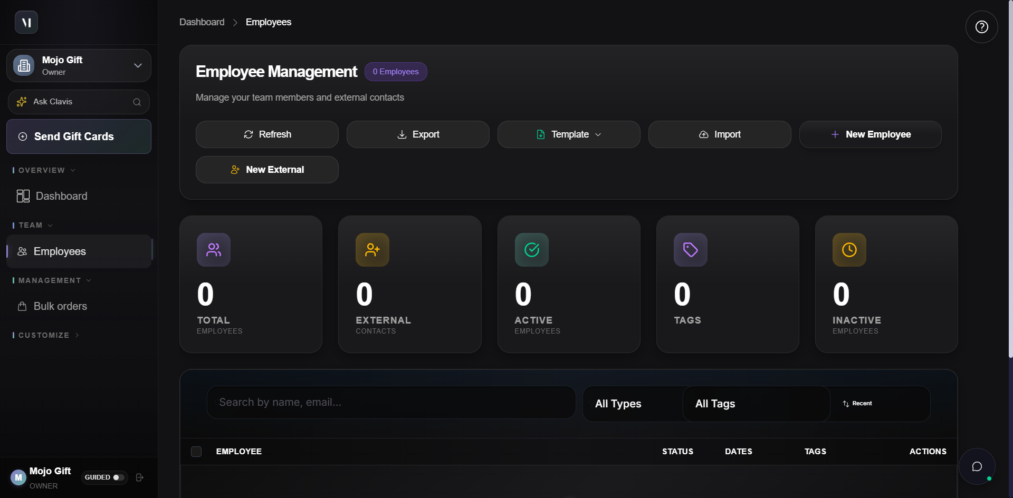1013x498 pixels.
Task: Collapse the MANAGEMENT sidebar section
Action: pyautogui.click(x=52, y=280)
